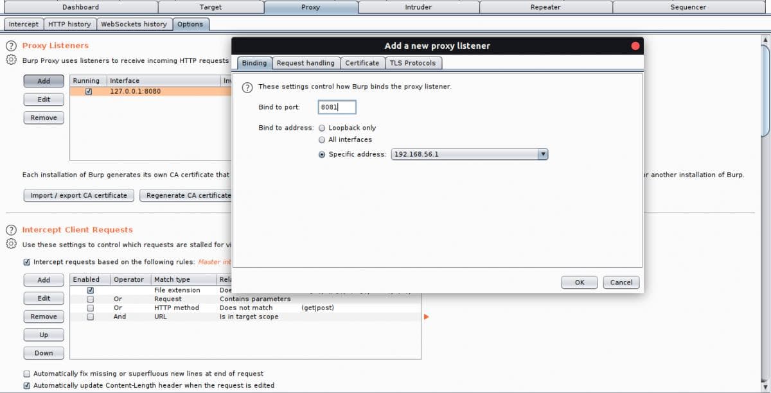Open the TLS Protocols tab
The height and width of the screenshot is (393, 771).
click(x=412, y=63)
